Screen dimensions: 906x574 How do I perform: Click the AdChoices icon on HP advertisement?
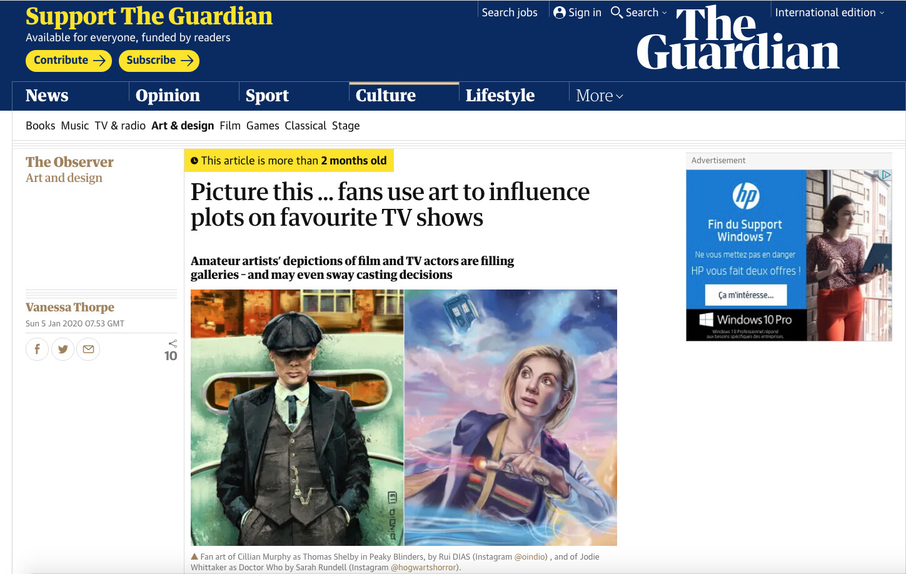pos(886,175)
